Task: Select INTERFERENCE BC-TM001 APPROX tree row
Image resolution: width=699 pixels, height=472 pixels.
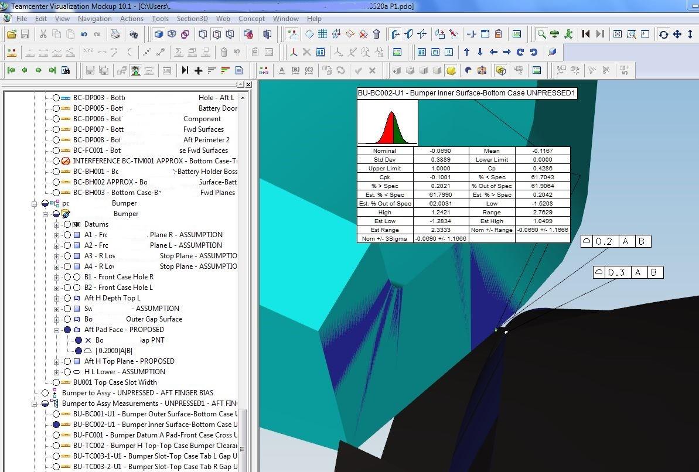Action: point(155,161)
